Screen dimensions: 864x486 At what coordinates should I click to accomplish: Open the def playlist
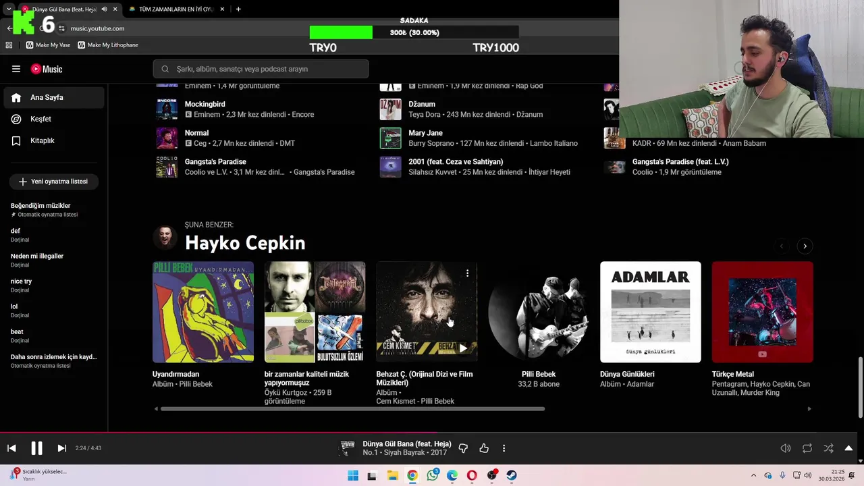click(x=54, y=235)
